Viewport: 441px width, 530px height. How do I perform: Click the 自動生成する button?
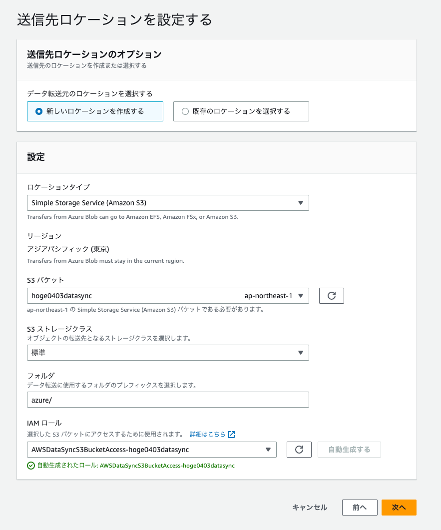click(x=349, y=449)
